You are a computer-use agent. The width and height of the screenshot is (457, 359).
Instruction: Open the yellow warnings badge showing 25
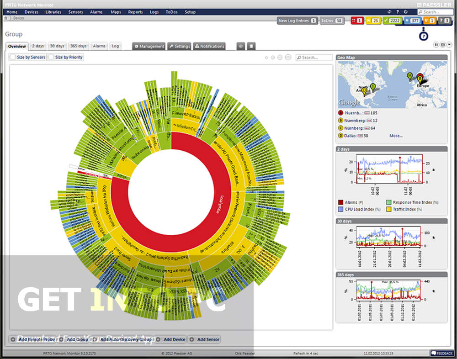pos(373,21)
